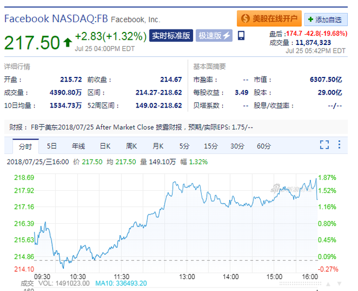Click the 10-day average volume 1534.73万
The width and height of the screenshot is (358, 291).
pos(66,105)
